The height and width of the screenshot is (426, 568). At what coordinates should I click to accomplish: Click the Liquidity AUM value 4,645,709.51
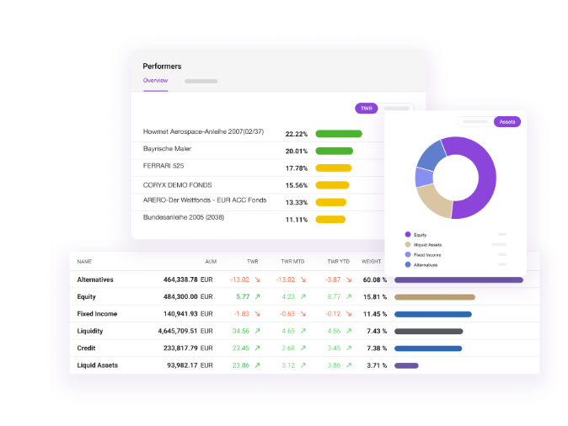[x=178, y=331]
